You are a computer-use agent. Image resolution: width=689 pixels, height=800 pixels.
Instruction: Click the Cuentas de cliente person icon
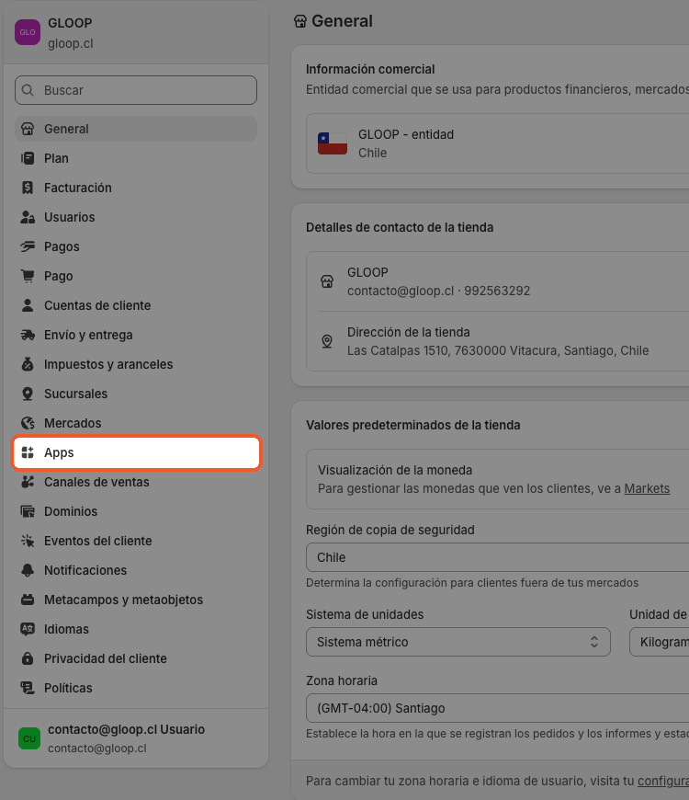click(28, 305)
